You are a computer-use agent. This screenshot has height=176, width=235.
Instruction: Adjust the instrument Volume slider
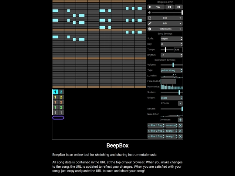(x=171, y=65)
